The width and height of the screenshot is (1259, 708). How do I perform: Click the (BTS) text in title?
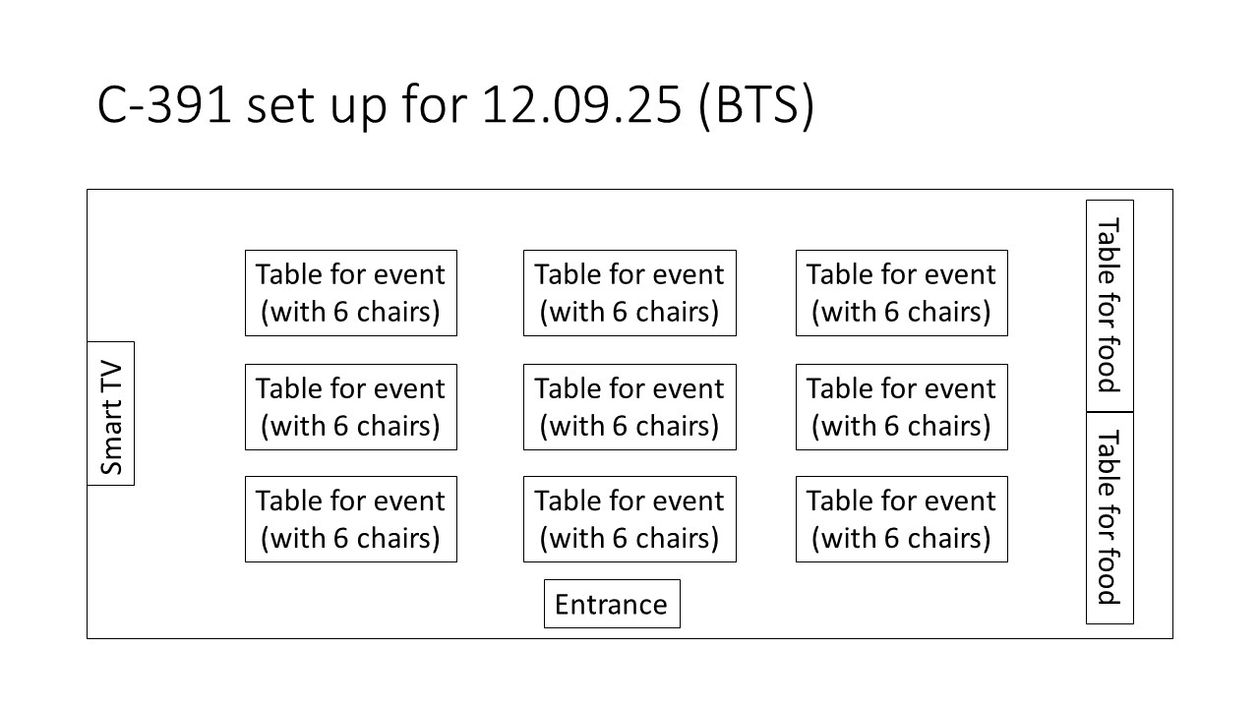tap(755, 105)
